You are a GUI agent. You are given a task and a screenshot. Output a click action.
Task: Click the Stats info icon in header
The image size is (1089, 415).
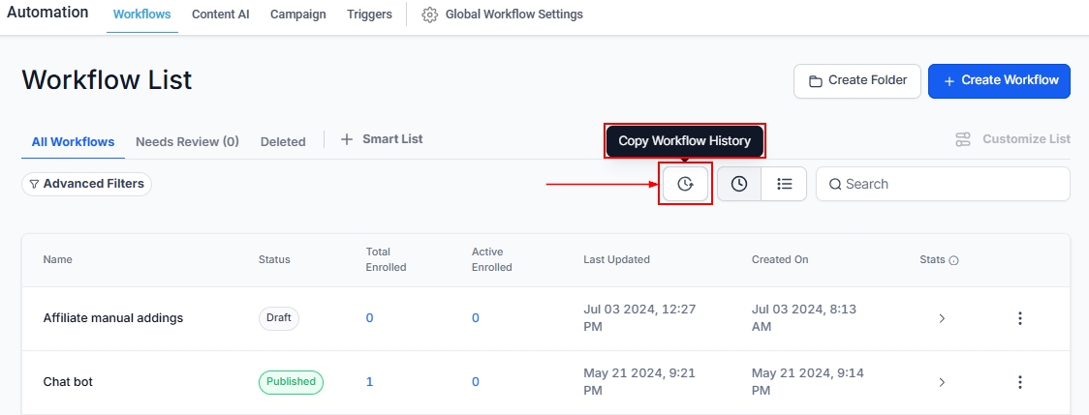tap(953, 260)
